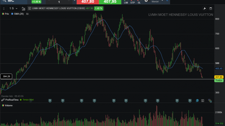225x126 pixels.
Task: Increase quantity with the plus stepper
Action: pyautogui.click(x=69, y=1)
